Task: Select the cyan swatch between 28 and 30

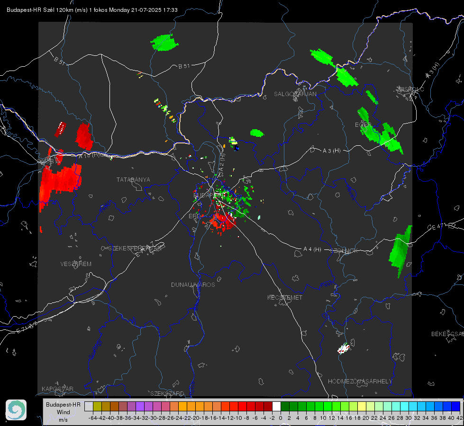Action: (x=404, y=406)
